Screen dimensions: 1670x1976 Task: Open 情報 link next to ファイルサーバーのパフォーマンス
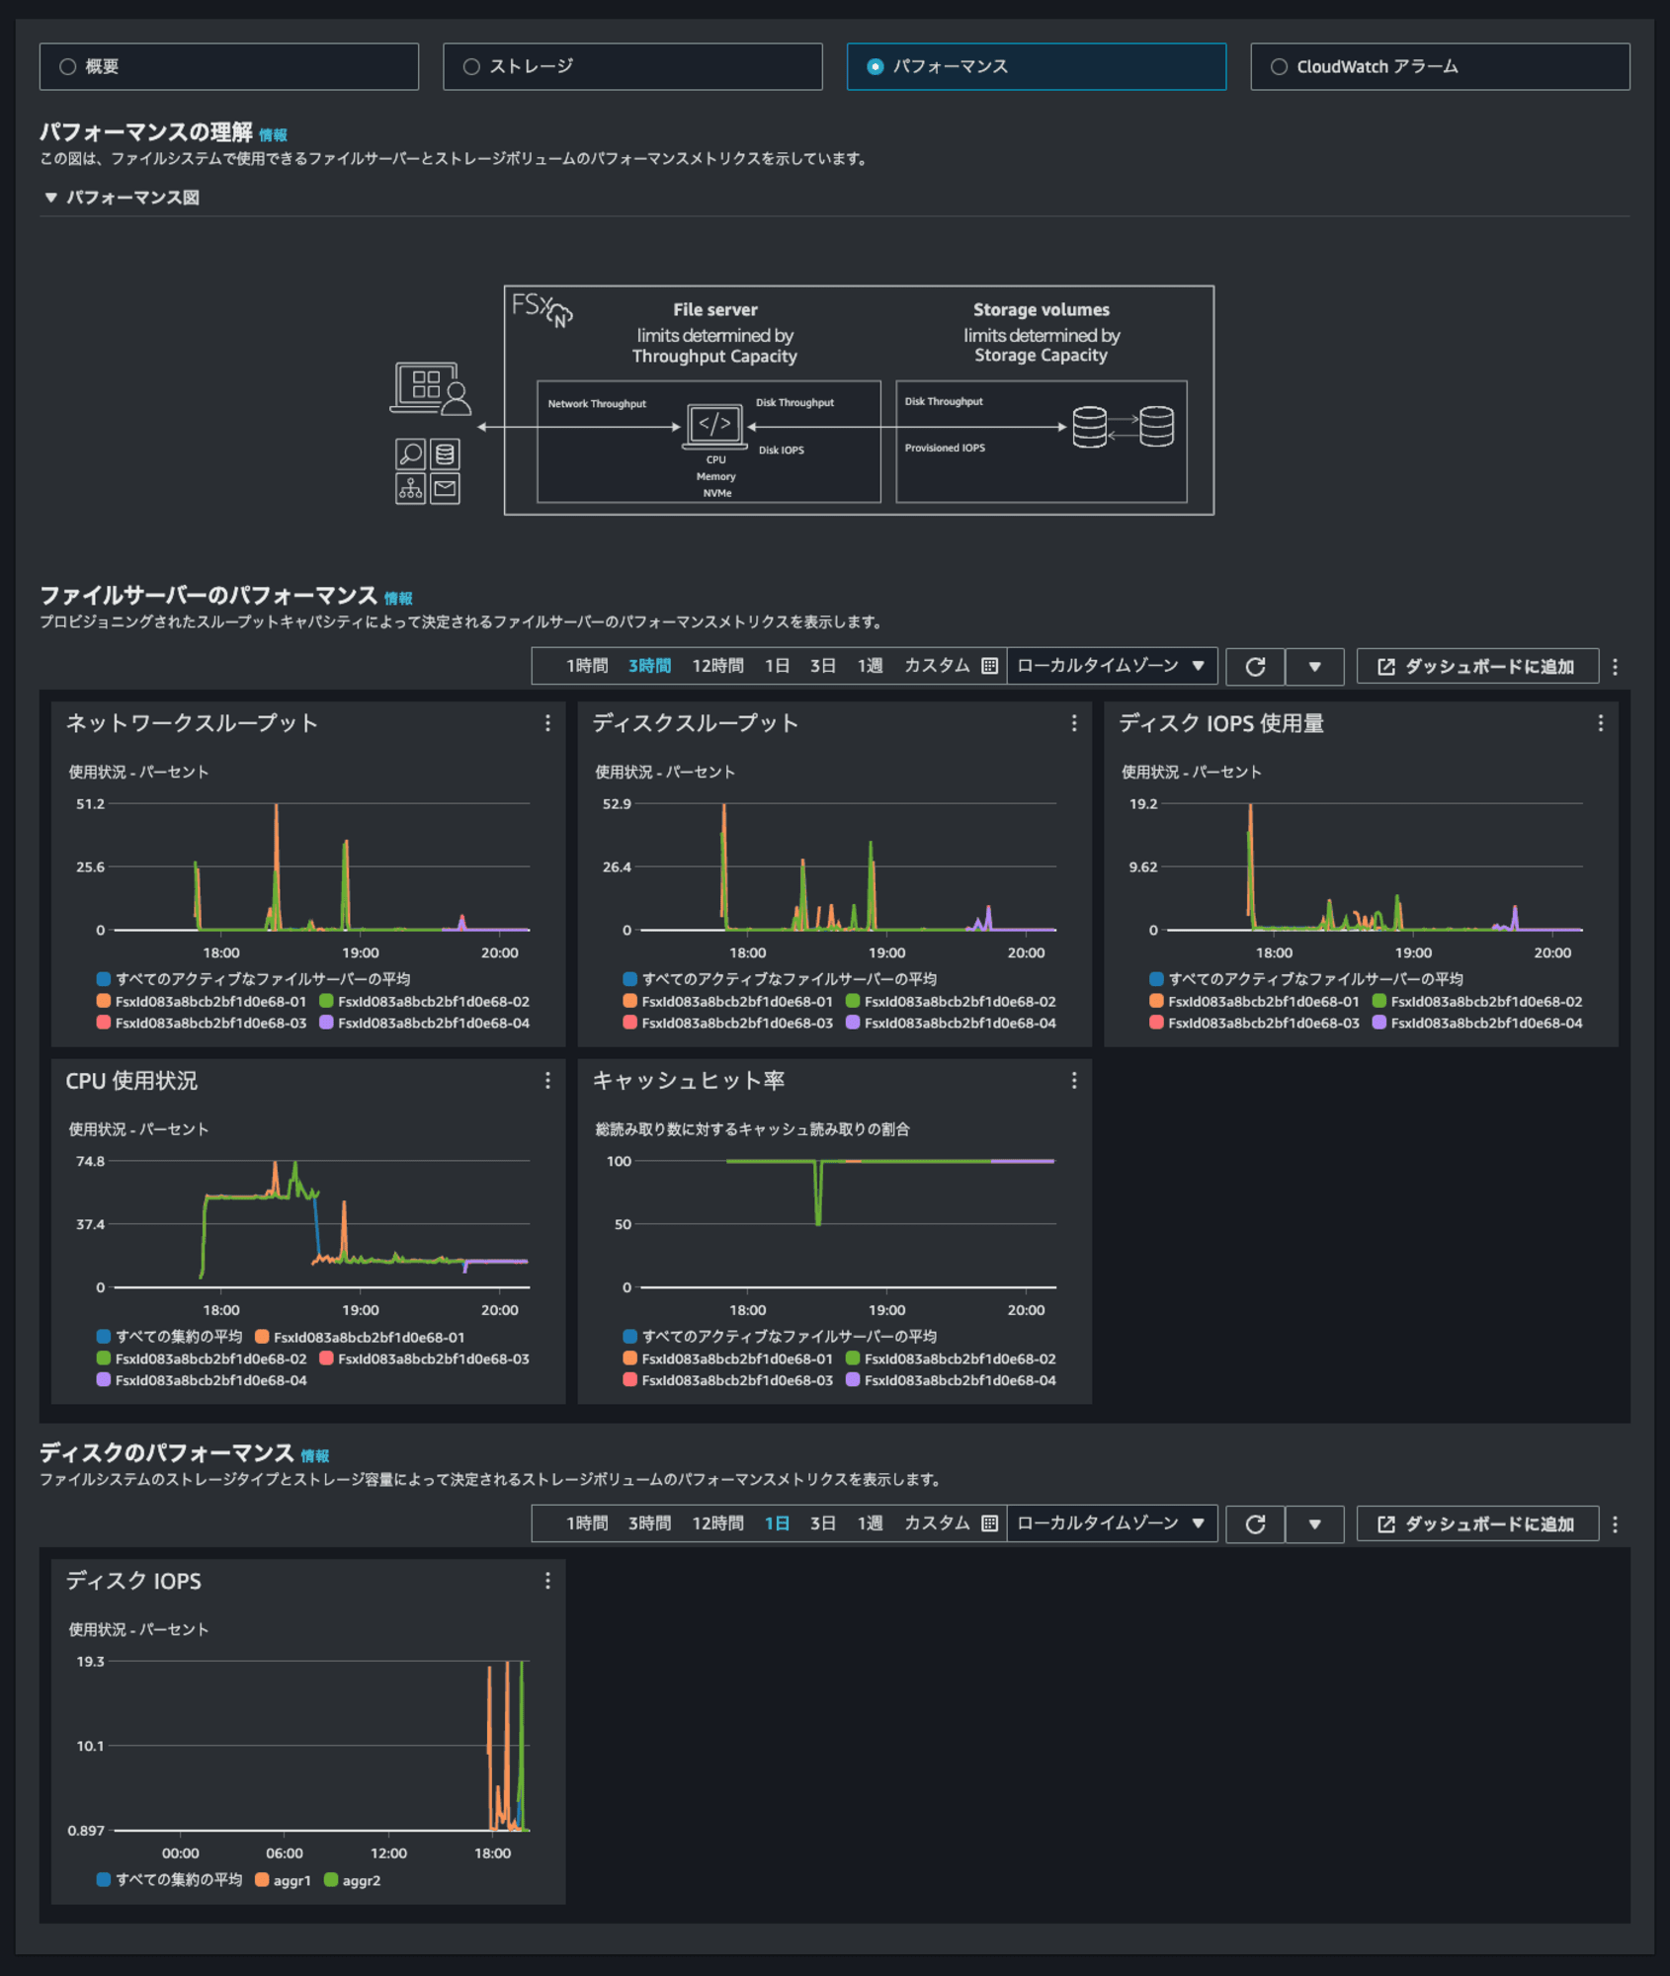click(x=398, y=599)
